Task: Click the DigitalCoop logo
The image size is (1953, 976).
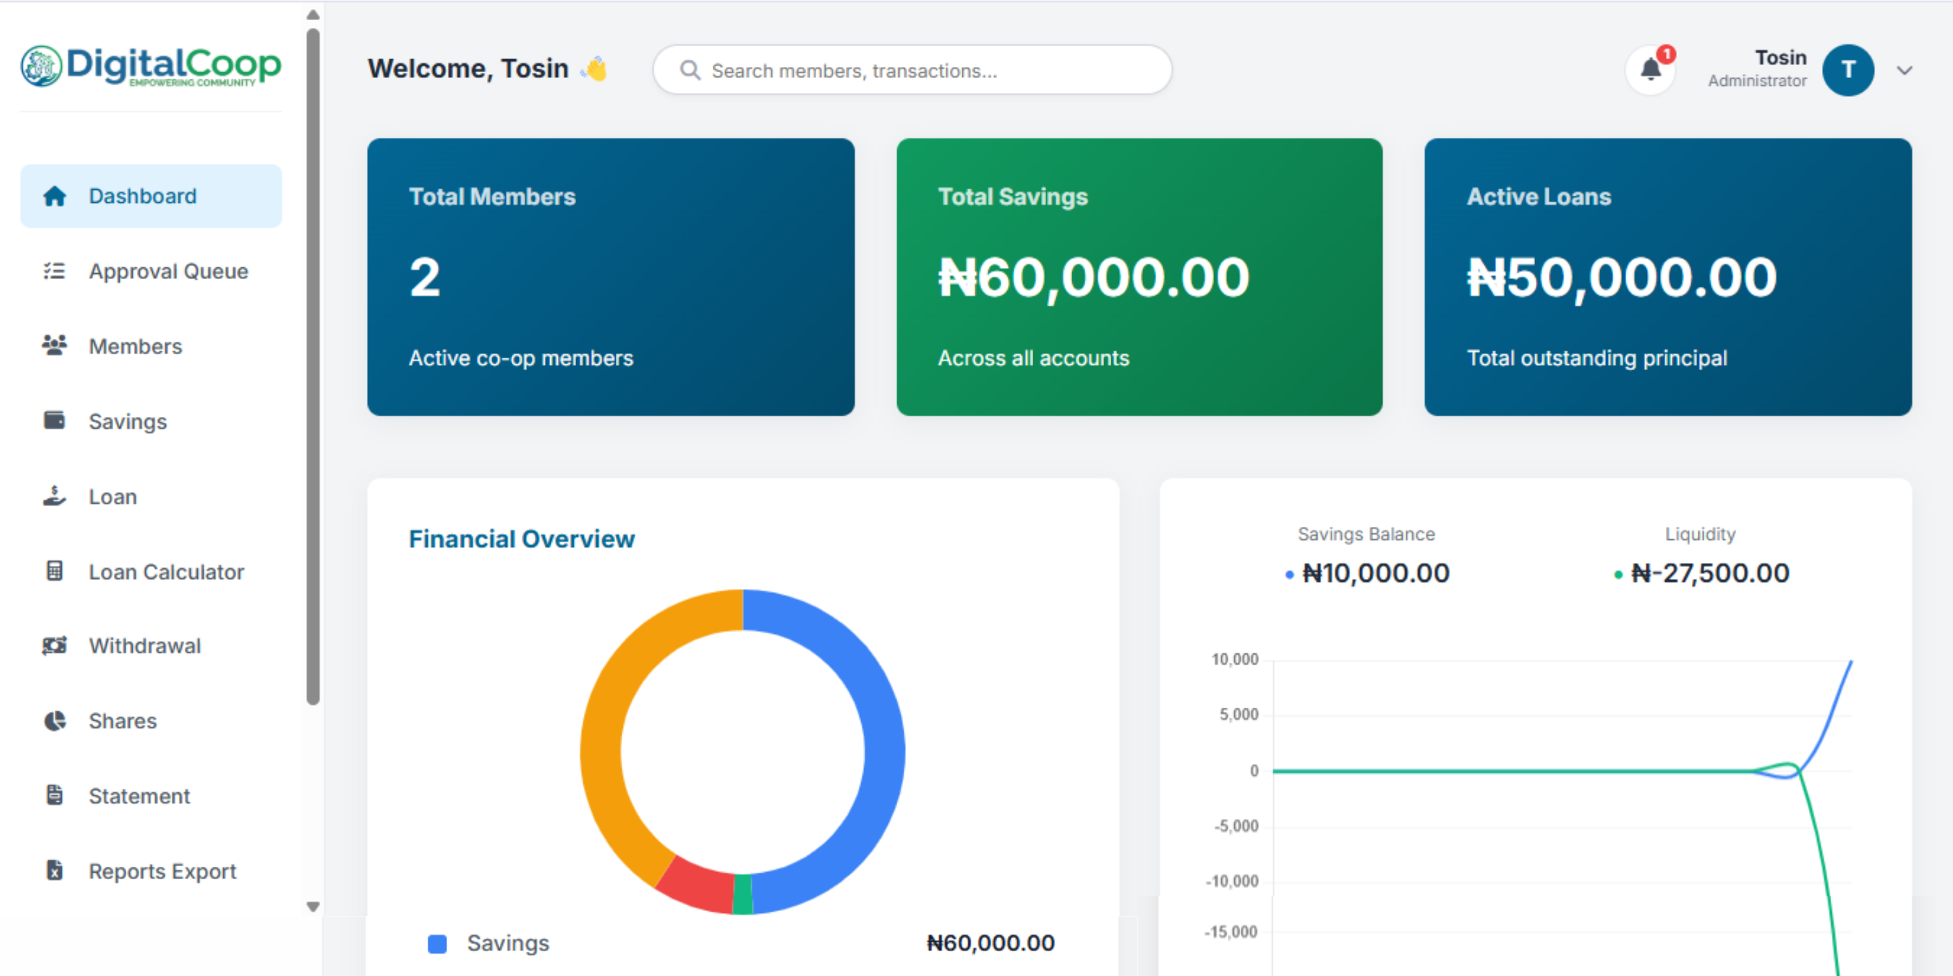Action: coord(151,66)
